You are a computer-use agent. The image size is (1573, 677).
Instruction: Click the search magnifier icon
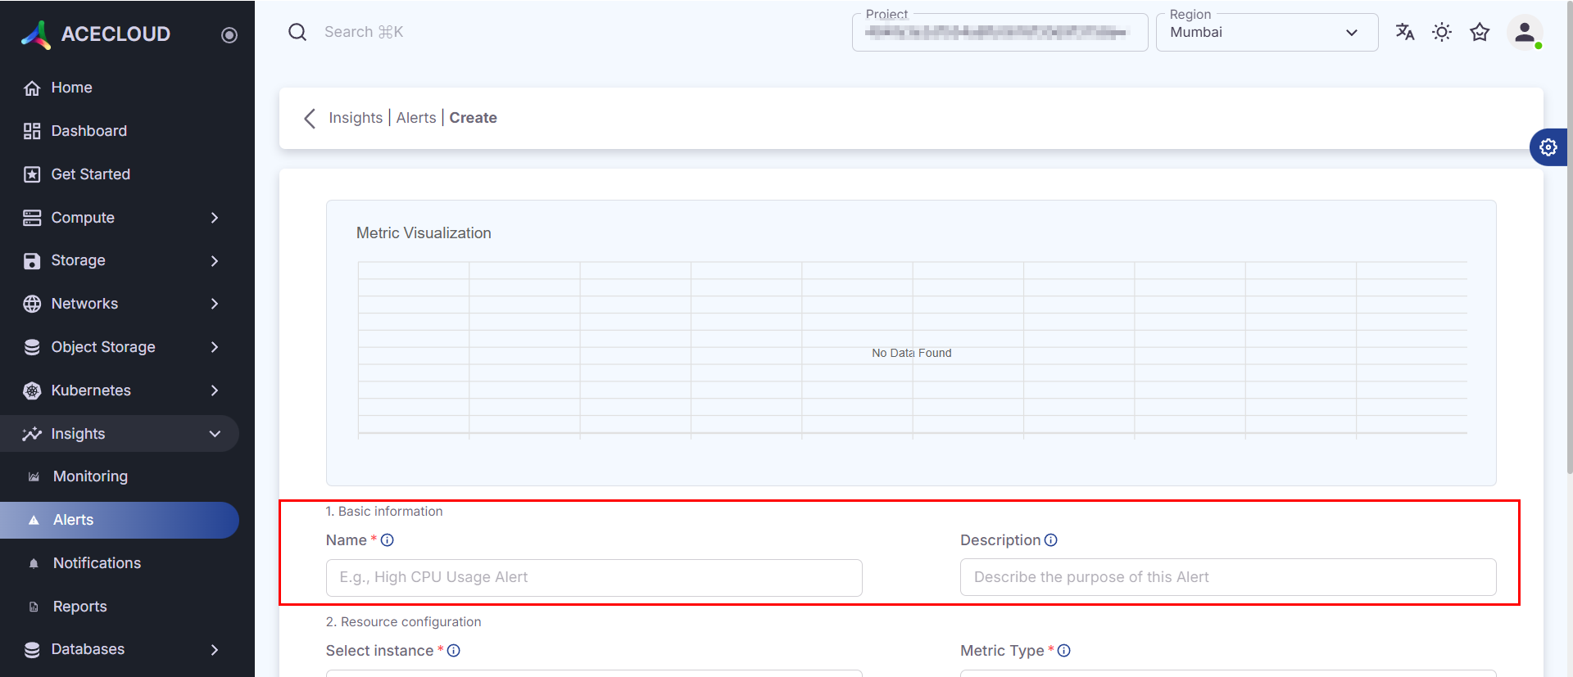click(x=297, y=32)
